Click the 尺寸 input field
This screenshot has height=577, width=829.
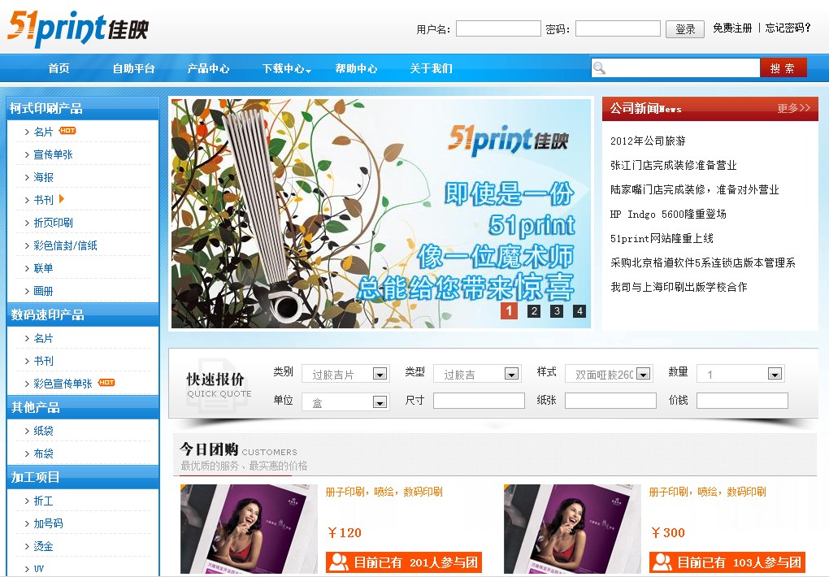(479, 401)
